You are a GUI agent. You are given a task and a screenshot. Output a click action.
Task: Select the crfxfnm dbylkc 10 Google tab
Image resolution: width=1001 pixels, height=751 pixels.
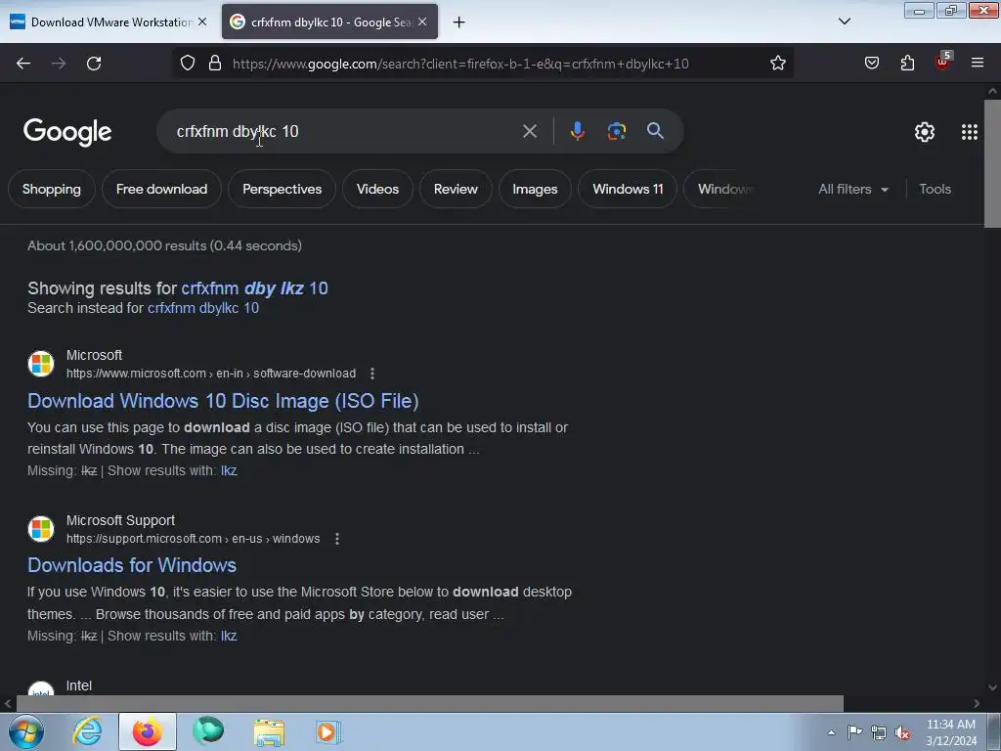(x=329, y=22)
